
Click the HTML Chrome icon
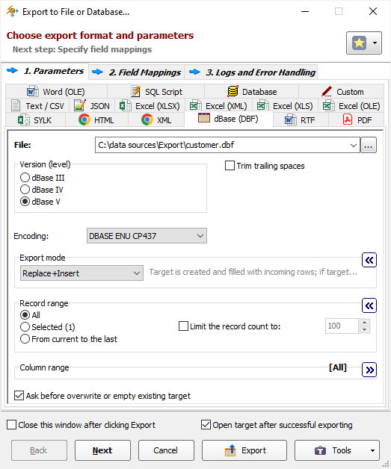[x=84, y=119]
